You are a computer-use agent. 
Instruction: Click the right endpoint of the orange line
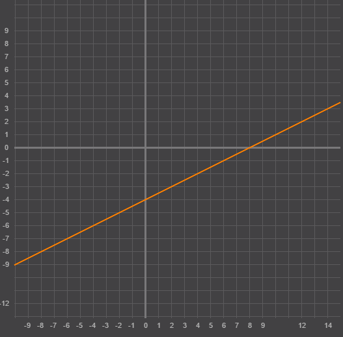pyautogui.click(x=340, y=103)
